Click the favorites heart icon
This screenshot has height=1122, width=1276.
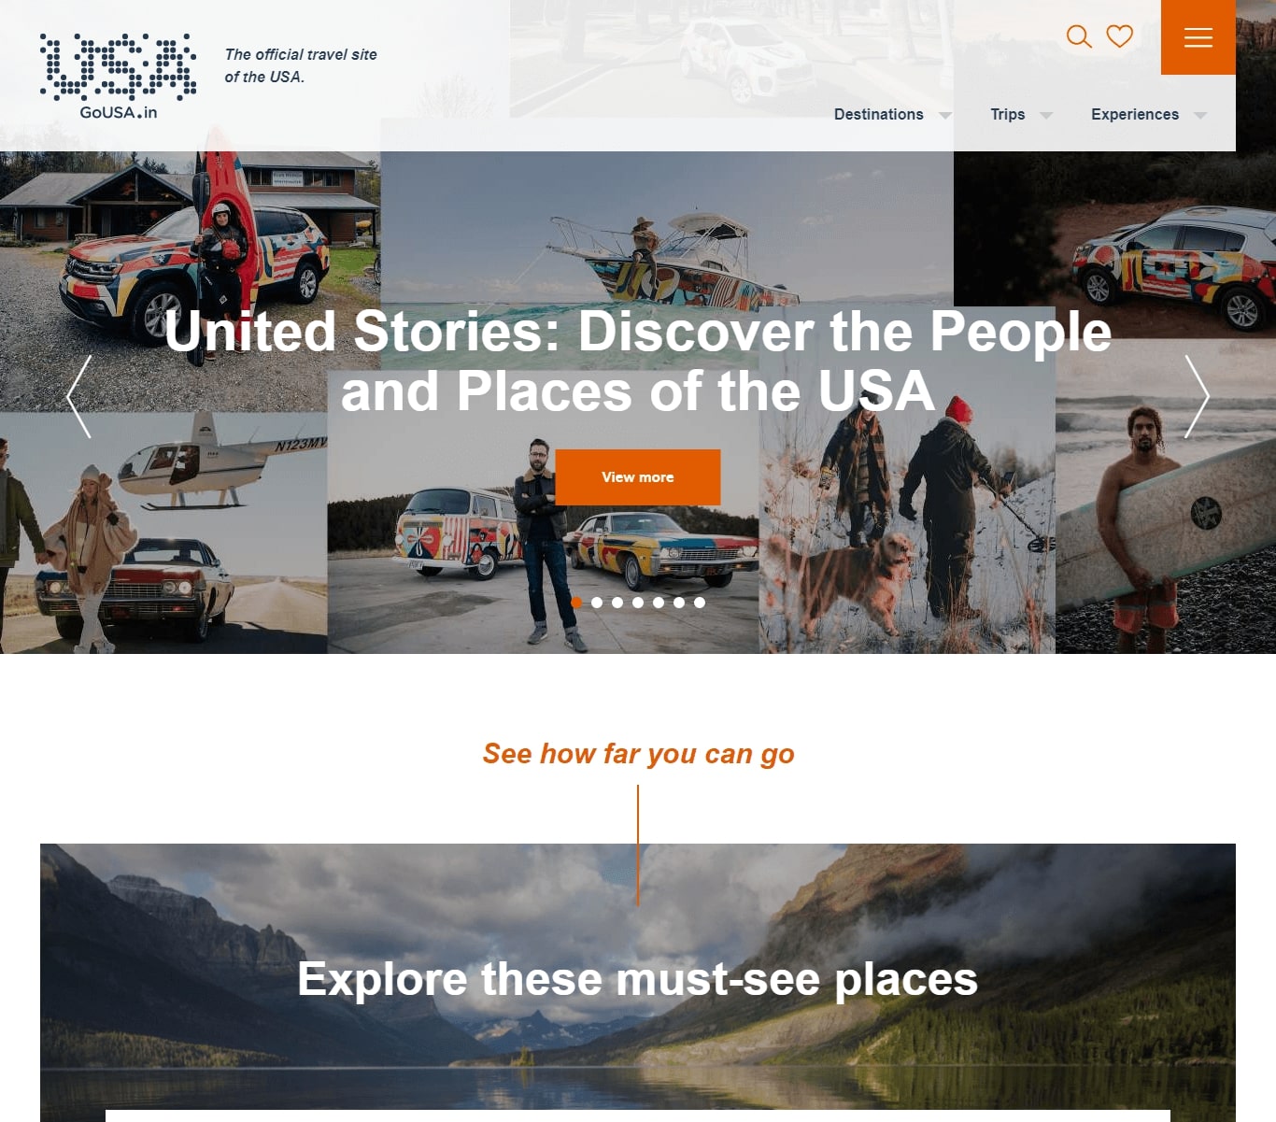click(x=1119, y=36)
